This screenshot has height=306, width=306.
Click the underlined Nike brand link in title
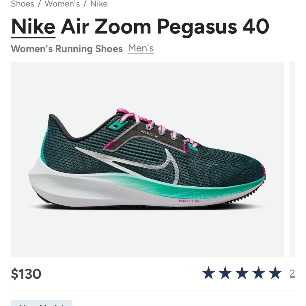pyautogui.click(x=33, y=27)
